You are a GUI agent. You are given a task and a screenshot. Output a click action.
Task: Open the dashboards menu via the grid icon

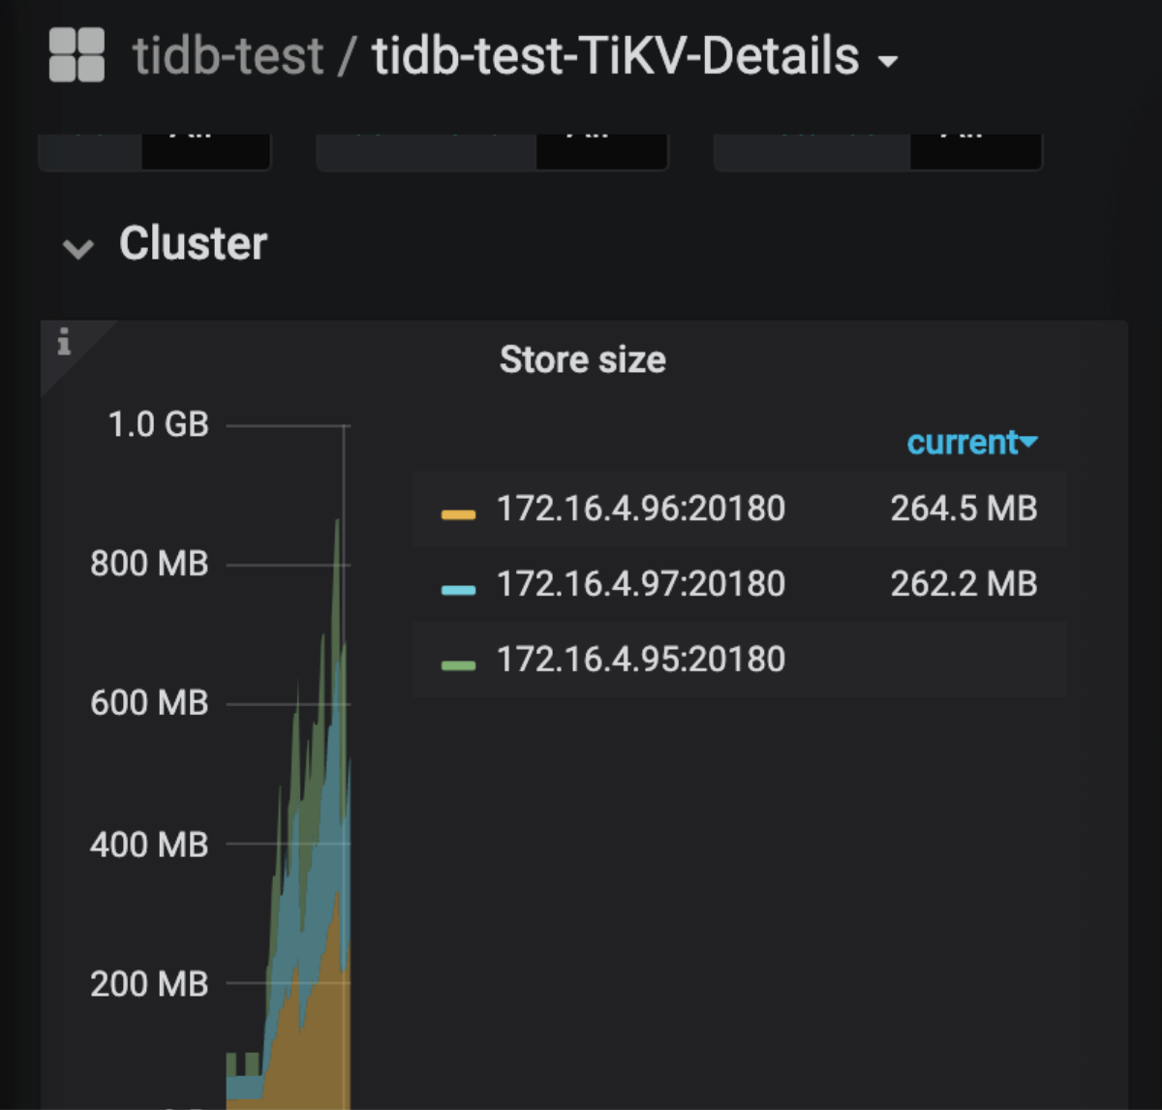pyautogui.click(x=77, y=56)
